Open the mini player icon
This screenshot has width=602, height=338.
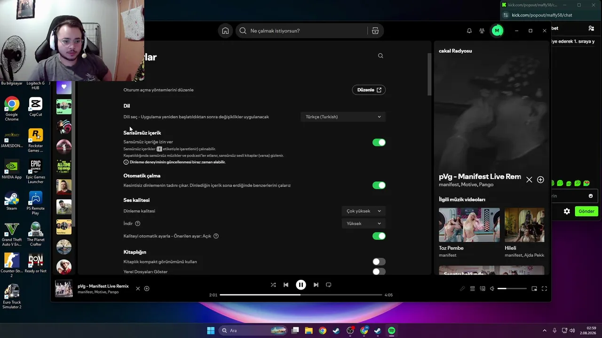pos(534,289)
